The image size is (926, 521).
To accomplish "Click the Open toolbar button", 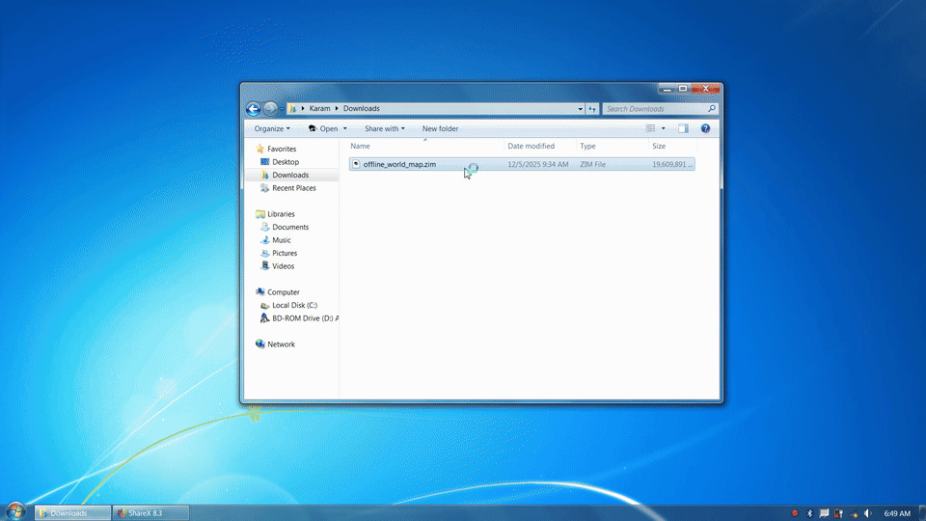I will [324, 128].
